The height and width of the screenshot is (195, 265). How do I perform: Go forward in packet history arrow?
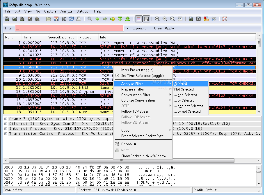(105, 19)
